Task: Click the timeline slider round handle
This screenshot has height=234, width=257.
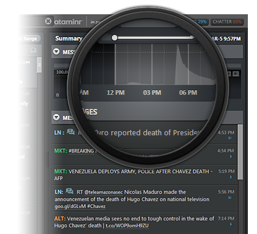Action: 114,38
